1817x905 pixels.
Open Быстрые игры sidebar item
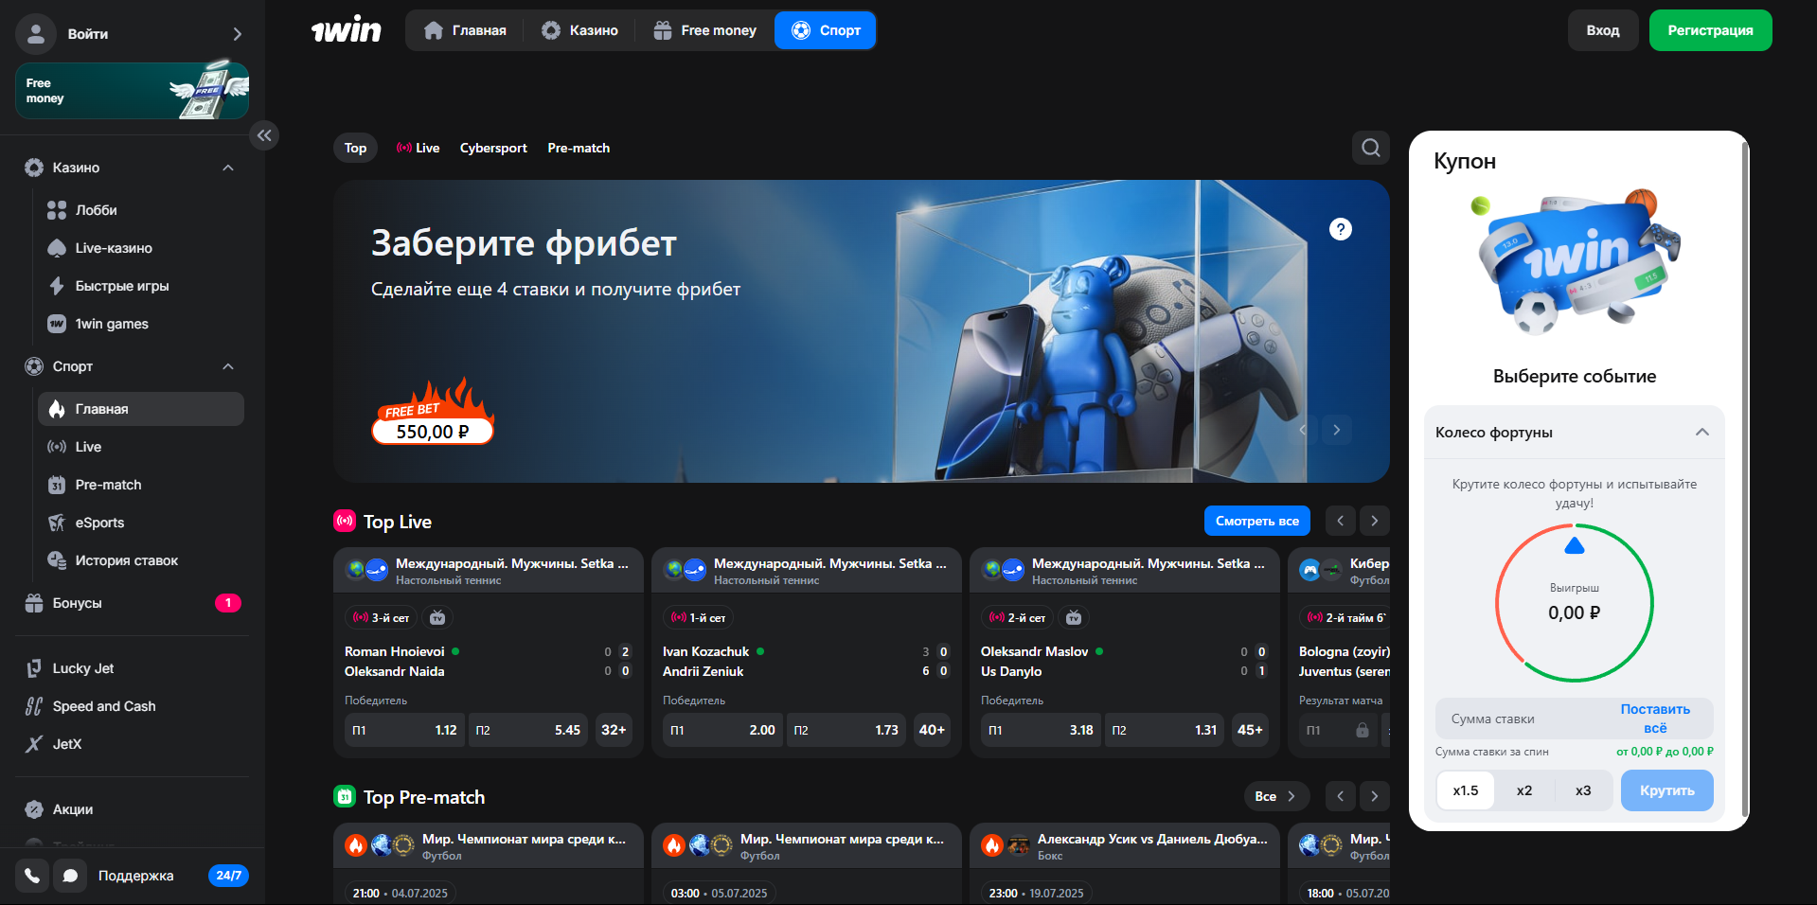pyautogui.click(x=141, y=286)
